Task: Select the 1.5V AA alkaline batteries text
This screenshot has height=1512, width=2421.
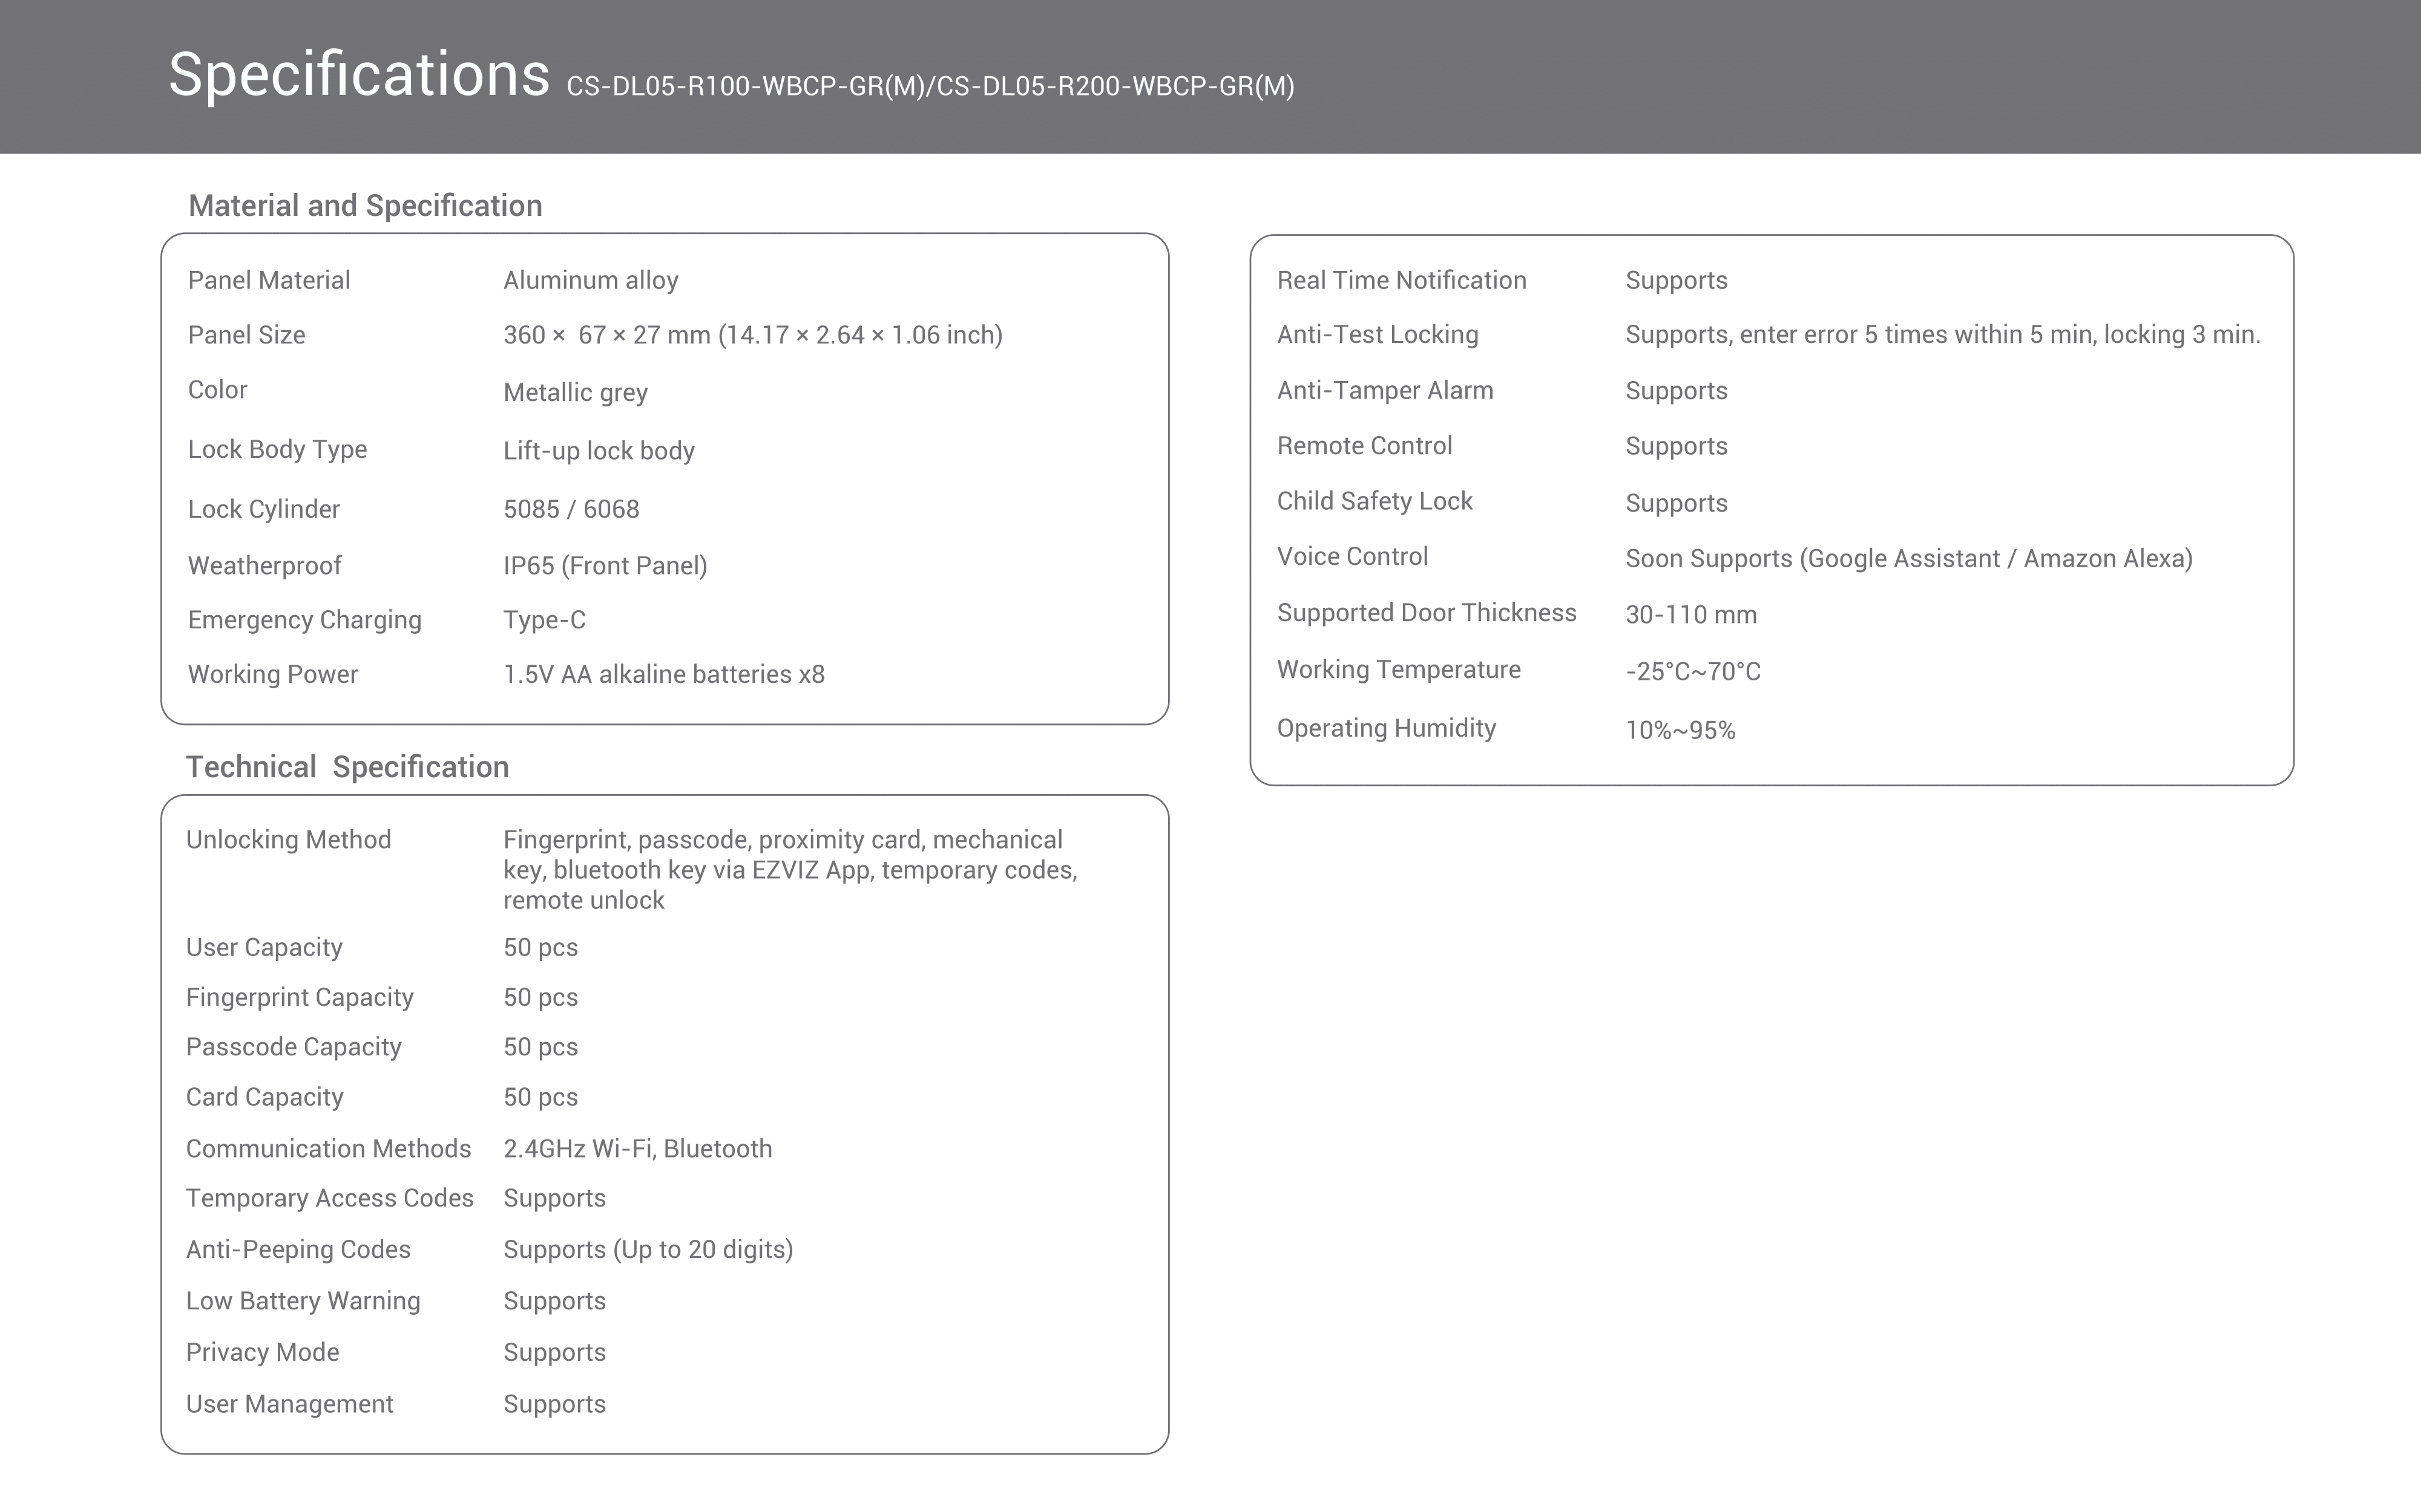Action: tap(663, 674)
